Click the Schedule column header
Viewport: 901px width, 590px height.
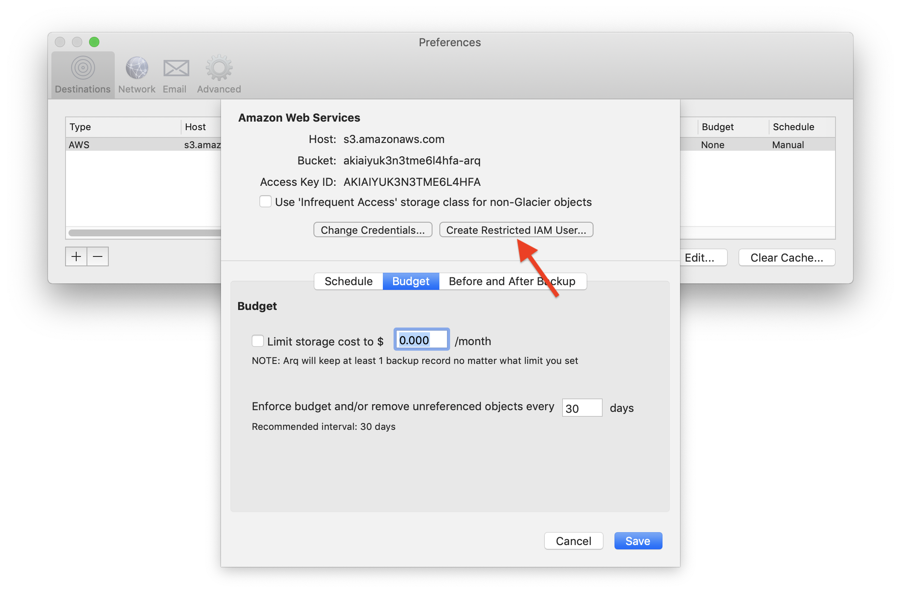pyautogui.click(x=802, y=127)
